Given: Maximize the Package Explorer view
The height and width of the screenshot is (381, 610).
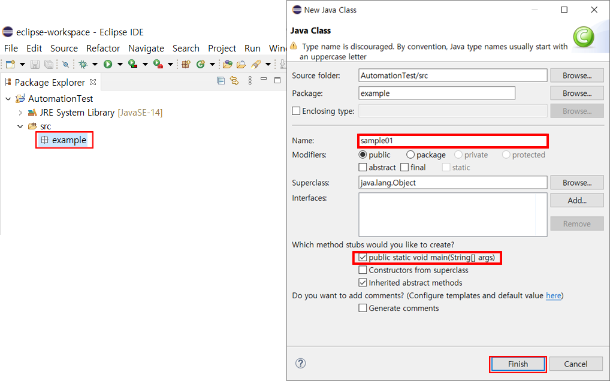Looking at the screenshot, I should click(x=277, y=80).
